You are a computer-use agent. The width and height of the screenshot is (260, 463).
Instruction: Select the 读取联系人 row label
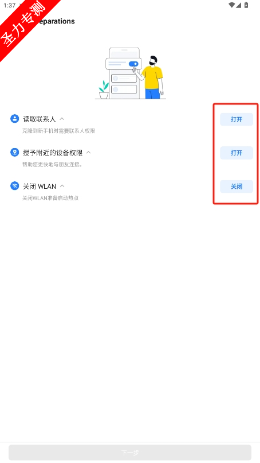pos(39,119)
